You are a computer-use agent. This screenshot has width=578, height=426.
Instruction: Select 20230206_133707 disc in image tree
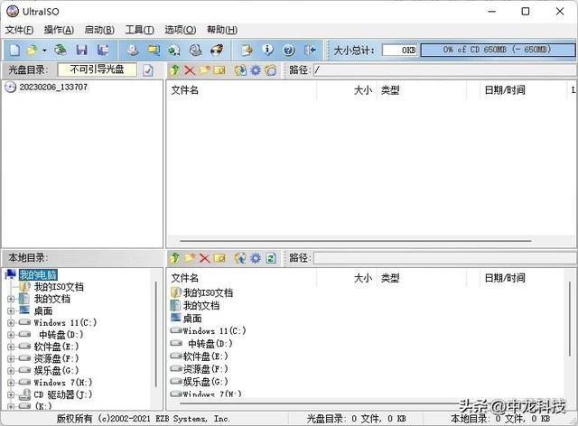coord(53,87)
